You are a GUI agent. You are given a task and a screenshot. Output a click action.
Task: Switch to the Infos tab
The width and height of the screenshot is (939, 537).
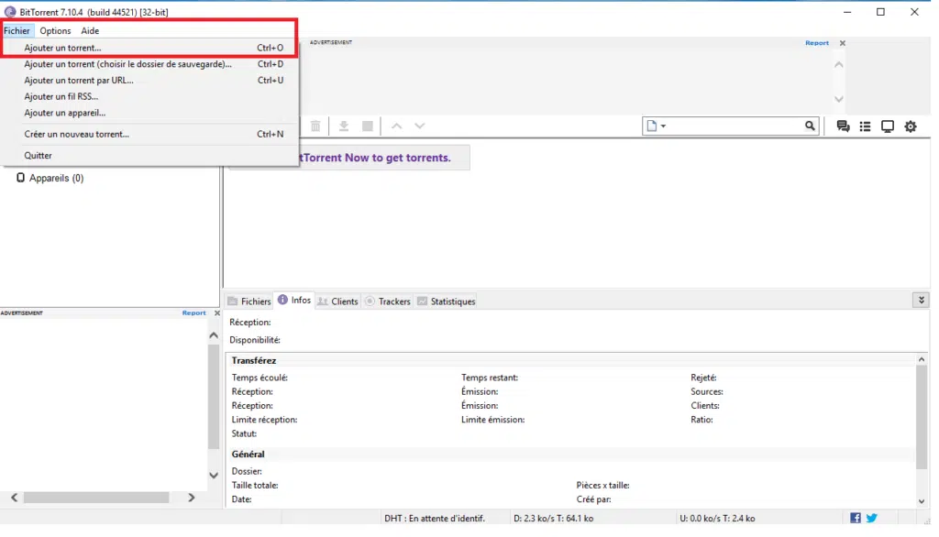pos(294,300)
